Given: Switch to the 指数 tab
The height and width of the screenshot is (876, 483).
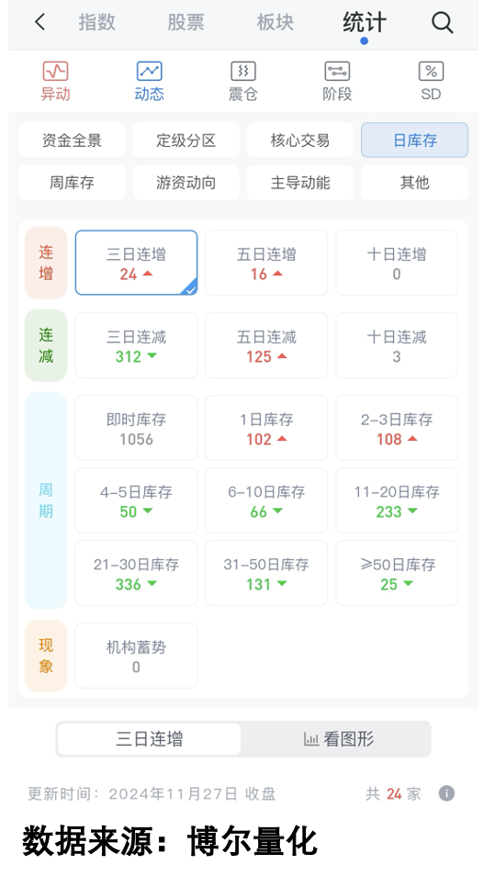Looking at the screenshot, I should 96,22.
